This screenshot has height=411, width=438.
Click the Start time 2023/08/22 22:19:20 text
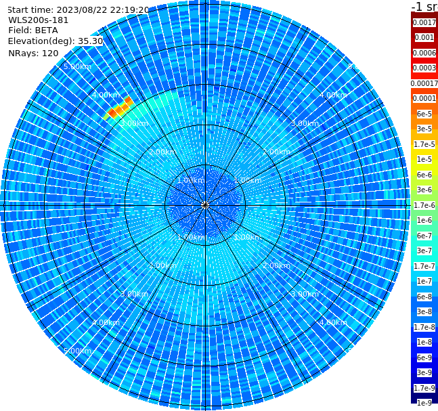click(78, 9)
